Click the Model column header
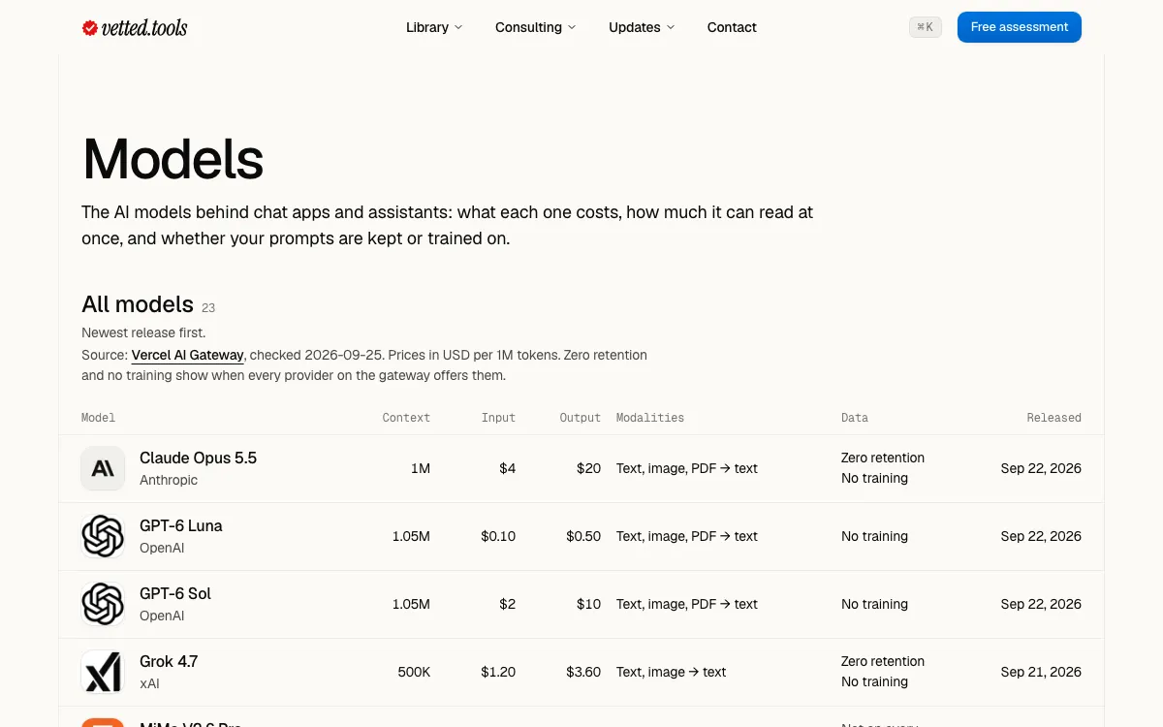This screenshot has width=1163, height=727. (x=99, y=418)
